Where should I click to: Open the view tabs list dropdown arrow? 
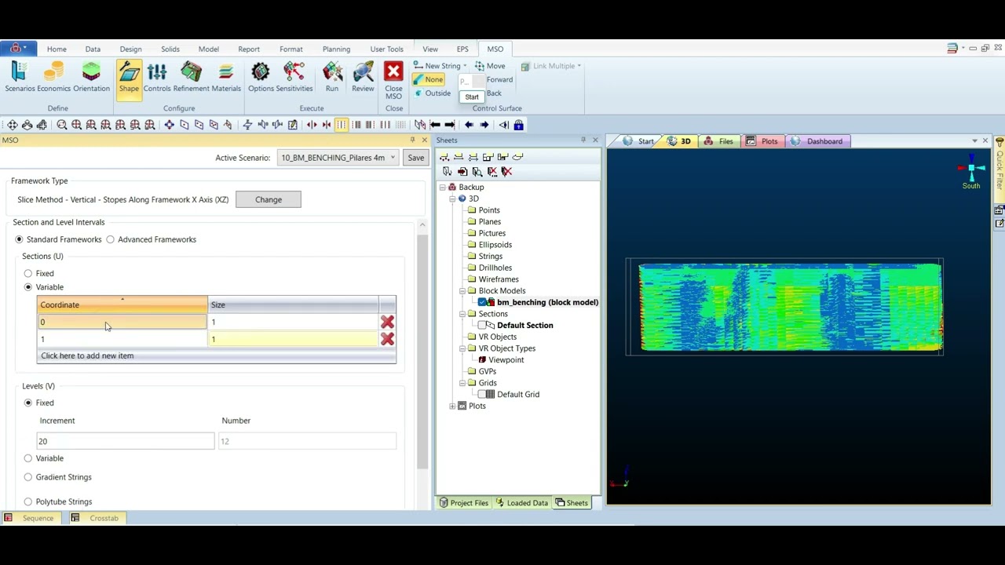point(974,141)
